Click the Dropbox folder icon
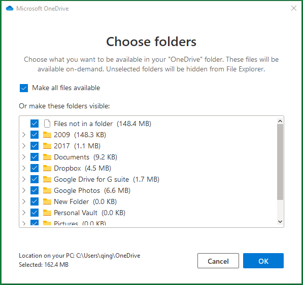This screenshot has width=303, height=285. tap(47, 168)
